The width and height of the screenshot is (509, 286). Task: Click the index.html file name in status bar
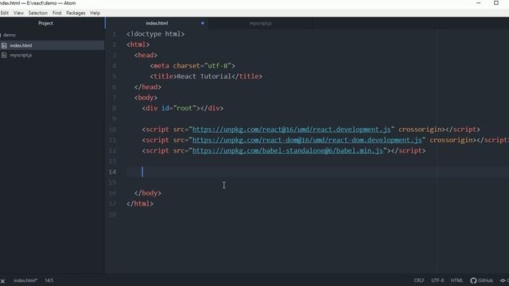25,280
